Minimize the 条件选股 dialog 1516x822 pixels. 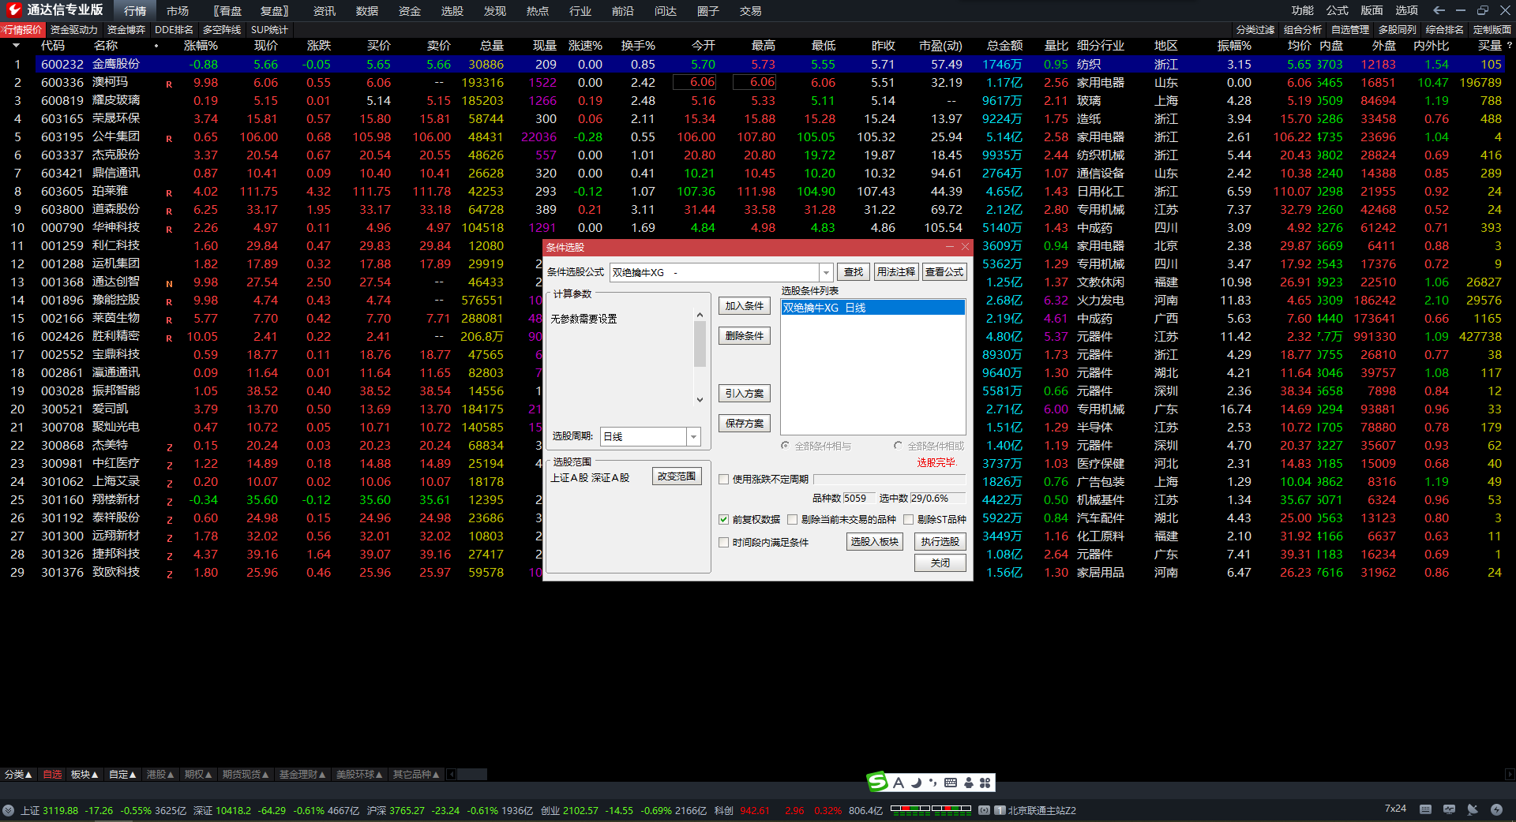pos(951,247)
